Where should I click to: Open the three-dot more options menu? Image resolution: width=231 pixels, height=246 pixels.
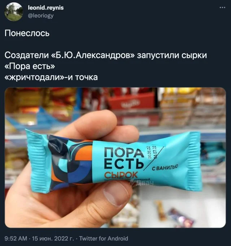[x=222, y=8]
